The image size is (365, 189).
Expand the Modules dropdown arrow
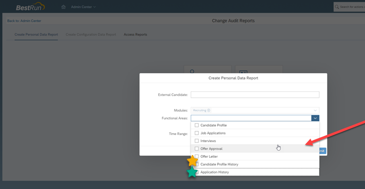click(315, 110)
